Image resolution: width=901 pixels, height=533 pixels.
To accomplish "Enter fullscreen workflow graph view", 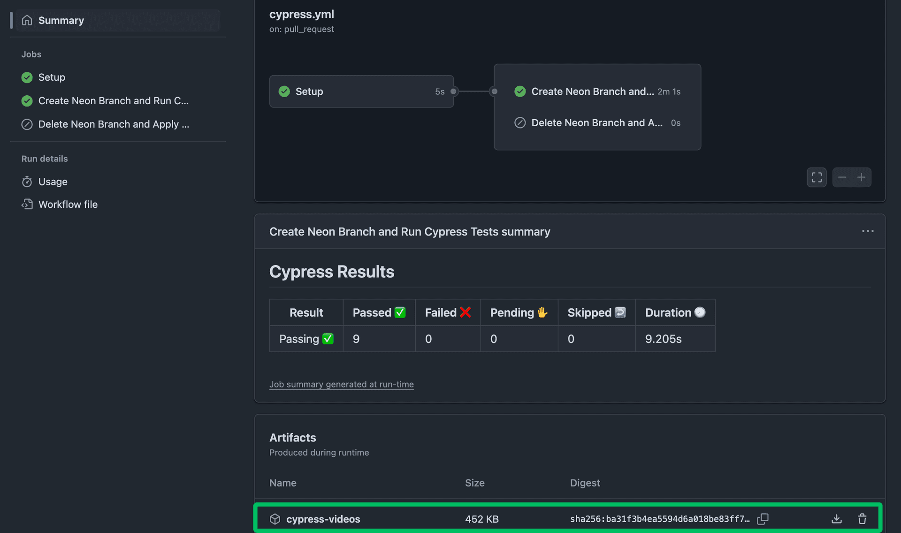I will [817, 177].
